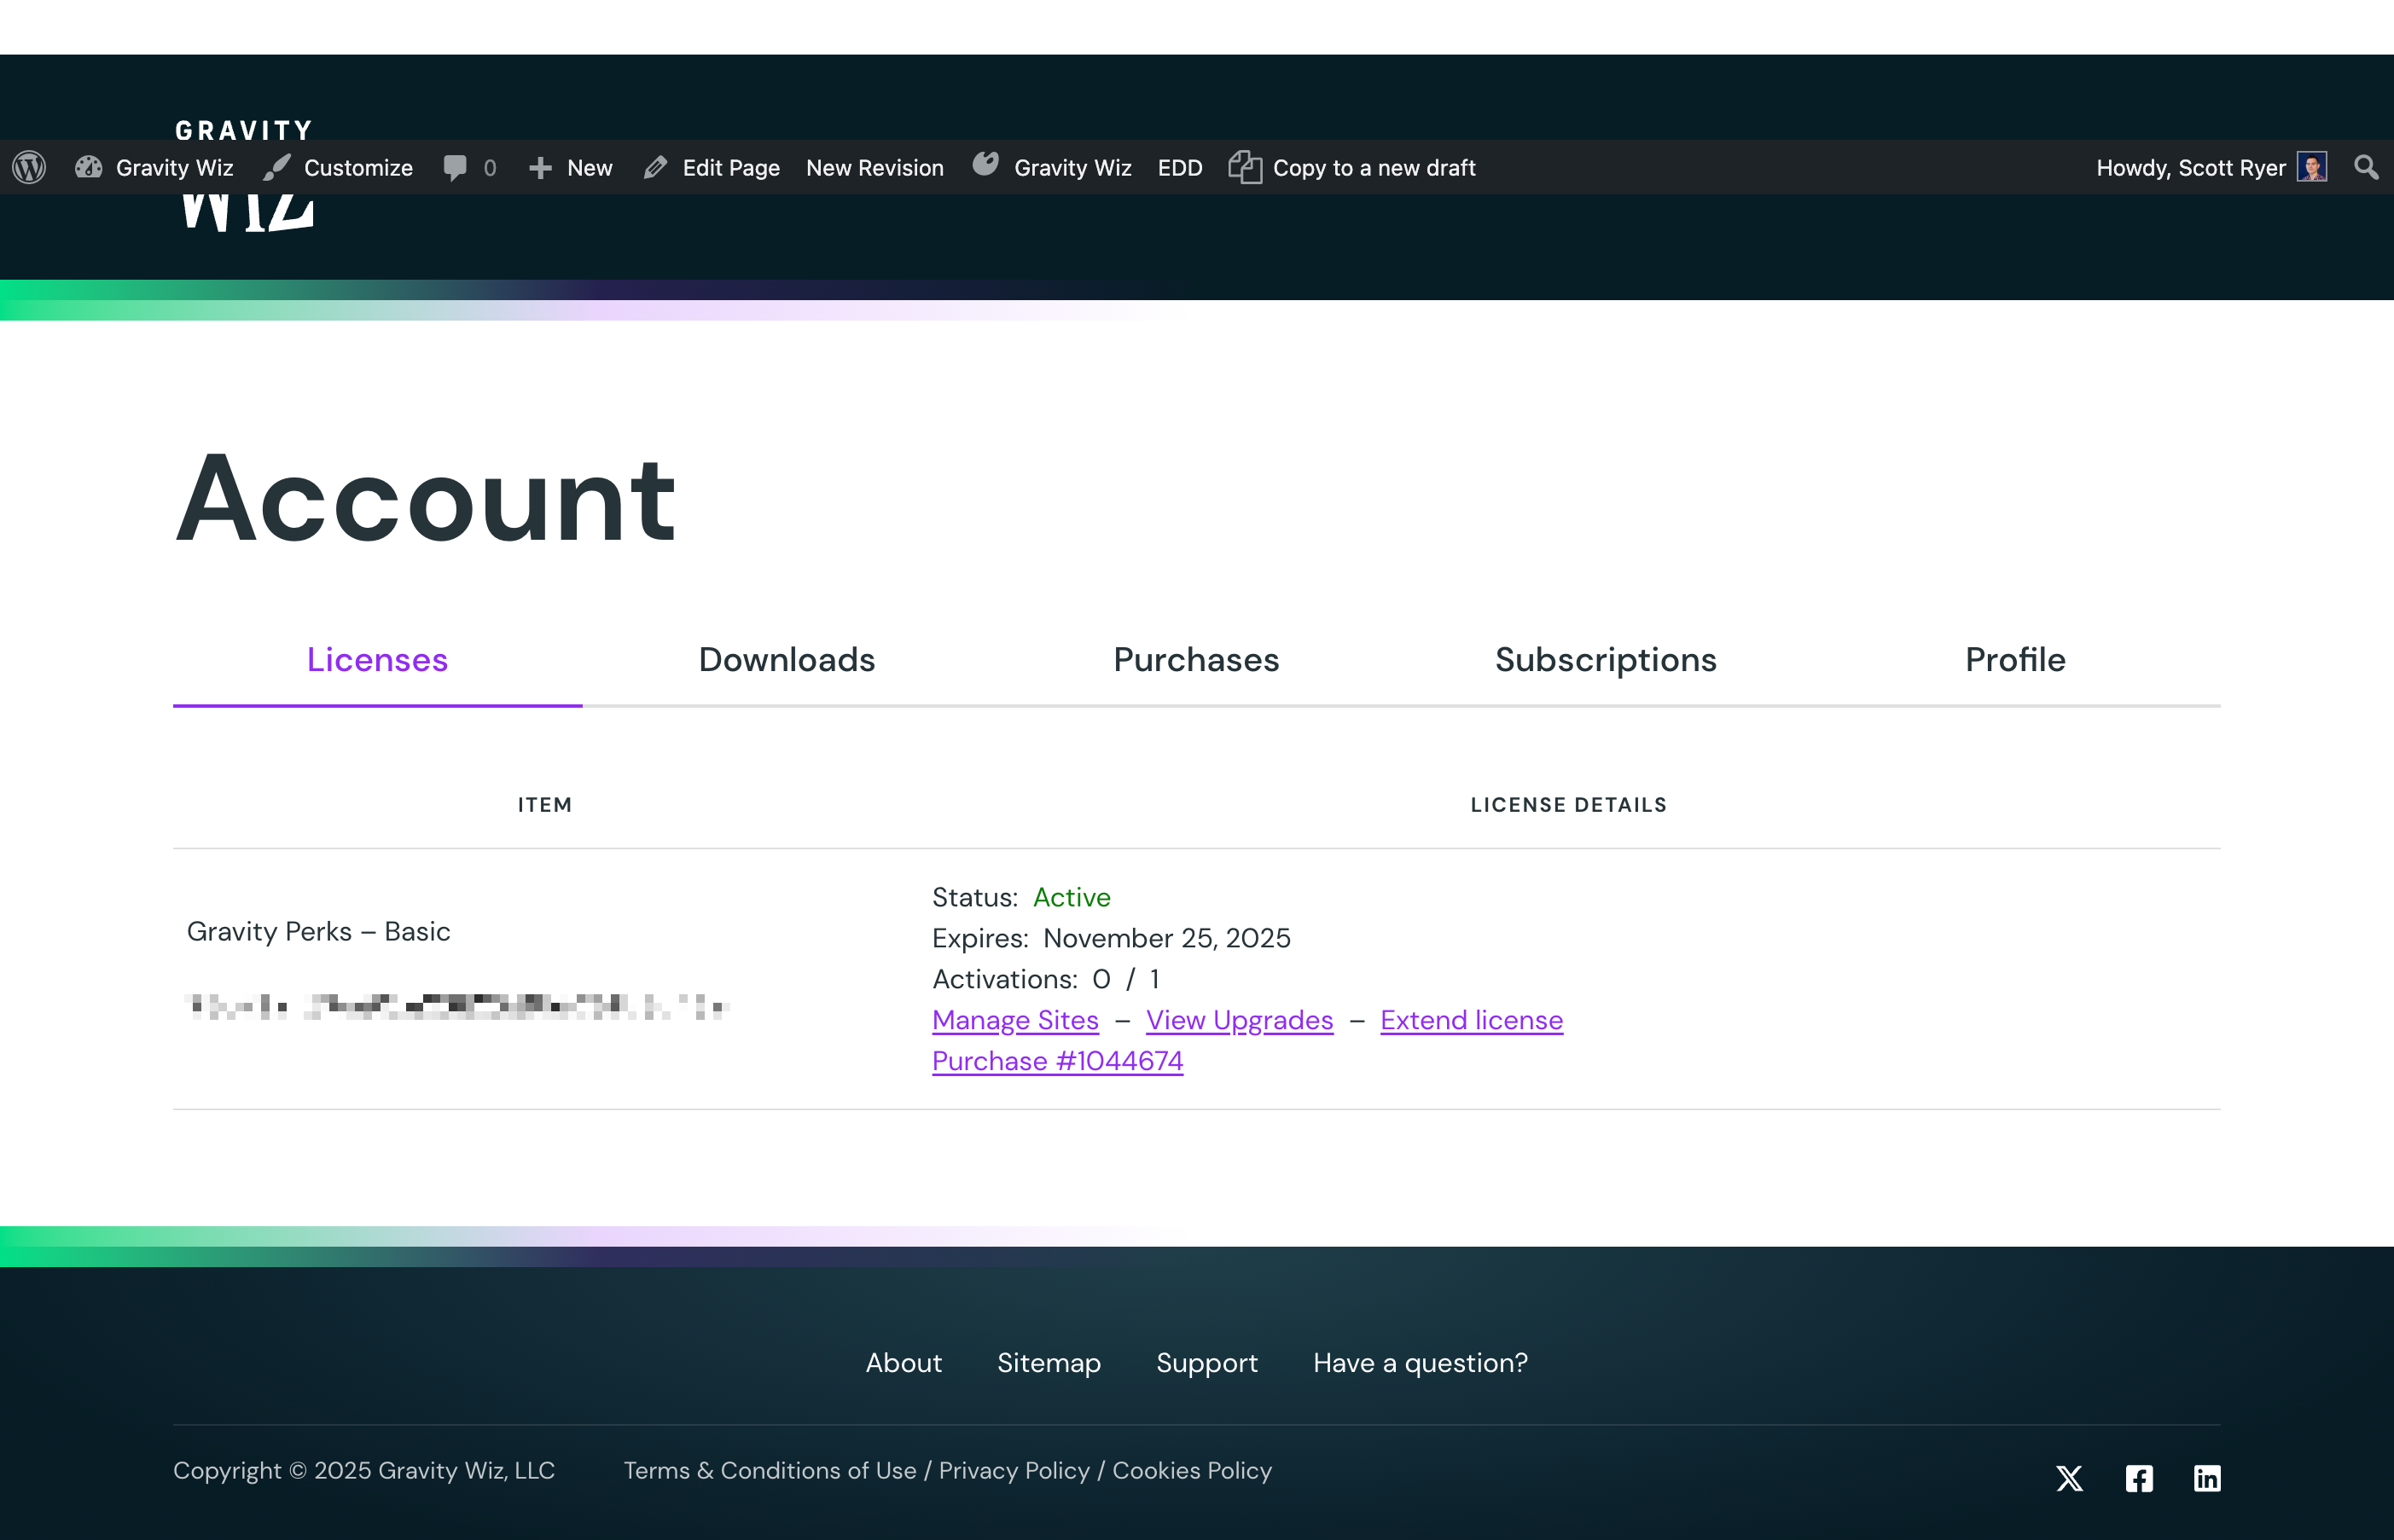Click Copy to a new draft text
The height and width of the screenshot is (1540, 2394).
pyautogui.click(x=1374, y=168)
